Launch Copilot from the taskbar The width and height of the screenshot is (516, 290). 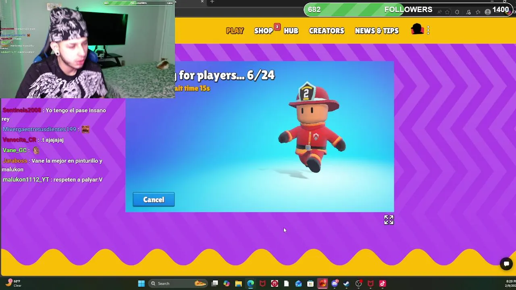[x=227, y=284]
